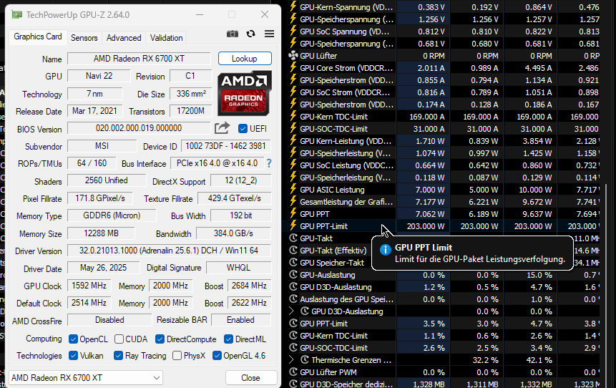Open the AMD Radeon RX 6700 XT GPU selector dropdown
The width and height of the screenshot is (616, 388).
[86, 378]
